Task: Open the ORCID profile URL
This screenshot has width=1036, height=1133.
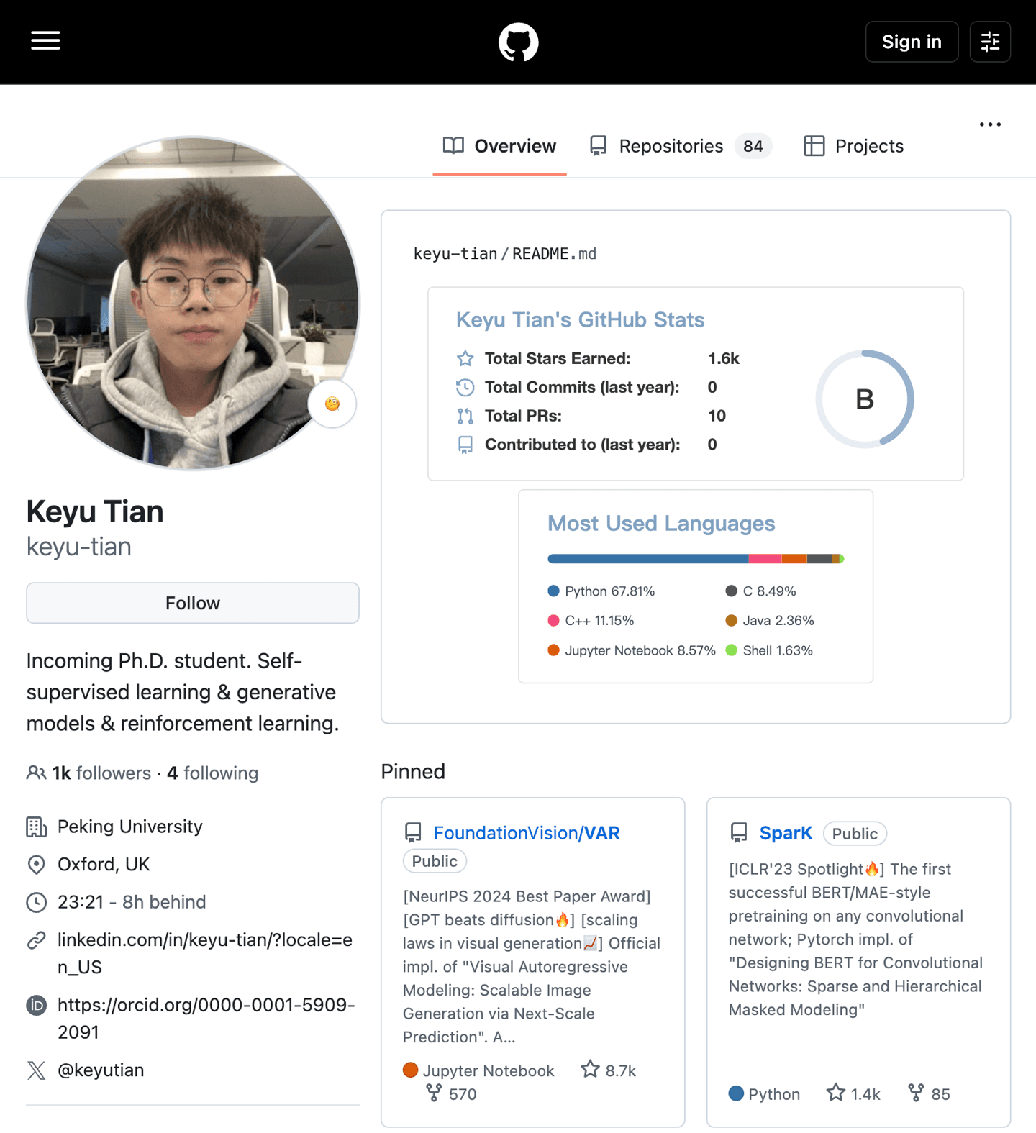Action: [206, 1018]
